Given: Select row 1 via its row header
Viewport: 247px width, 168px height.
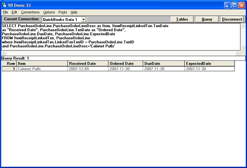Looking at the screenshot, I should coord(9,69).
